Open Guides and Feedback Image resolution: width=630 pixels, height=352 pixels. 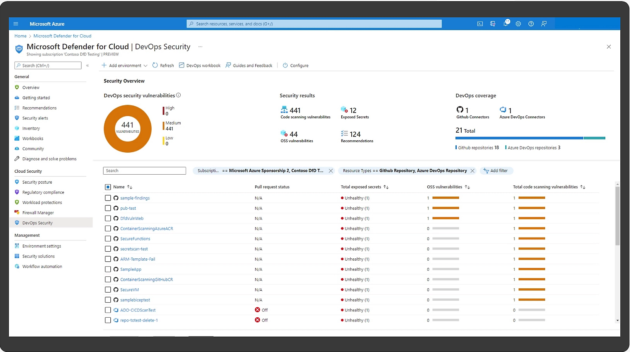click(x=249, y=66)
